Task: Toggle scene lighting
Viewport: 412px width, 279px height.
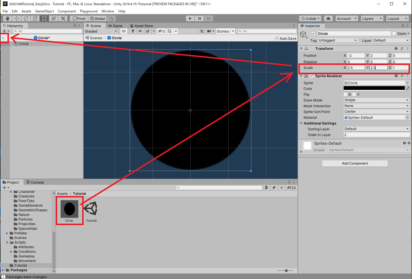Action: coord(133,31)
